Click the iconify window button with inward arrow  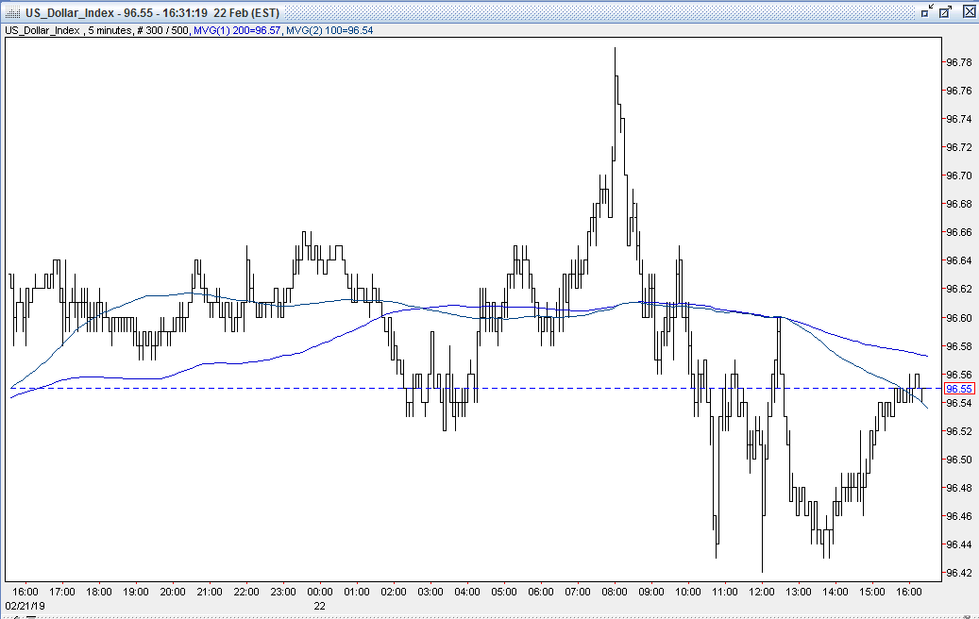927,12
